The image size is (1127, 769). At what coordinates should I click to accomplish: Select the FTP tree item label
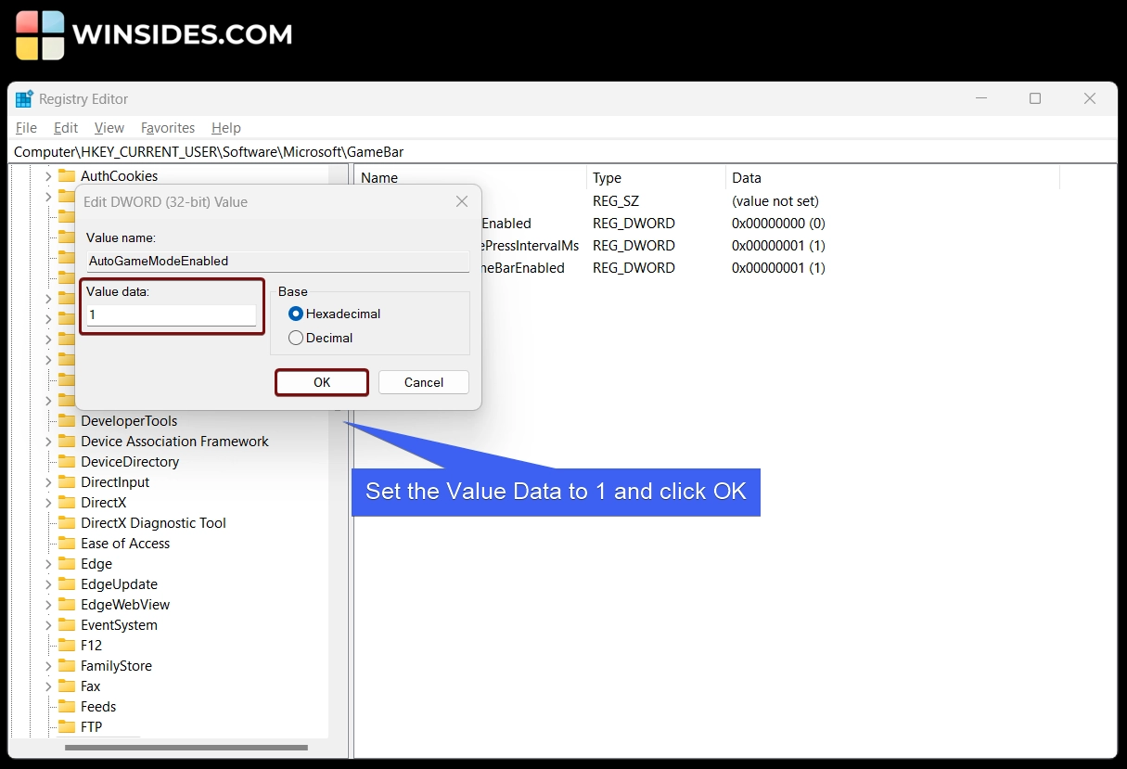coord(92,726)
